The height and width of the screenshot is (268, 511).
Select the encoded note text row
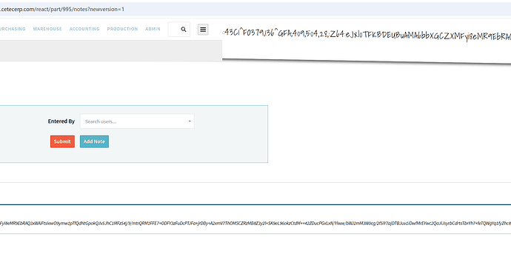click(255, 224)
